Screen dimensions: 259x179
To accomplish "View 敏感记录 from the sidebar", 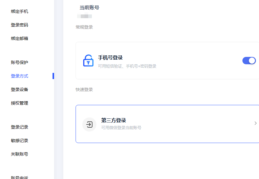I will click(x=19, y=141).
